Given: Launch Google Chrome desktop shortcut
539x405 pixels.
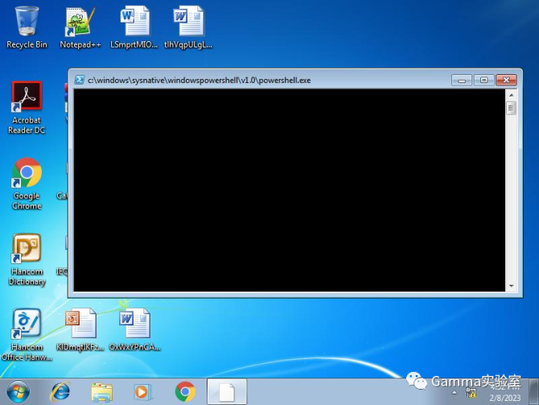Looking at the screenshot, I should point(27,183).
